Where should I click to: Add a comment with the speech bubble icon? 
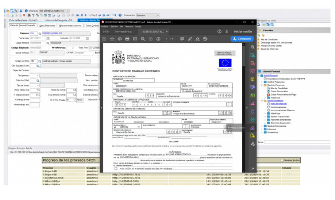pyautogui.click(x=182, y=39)
